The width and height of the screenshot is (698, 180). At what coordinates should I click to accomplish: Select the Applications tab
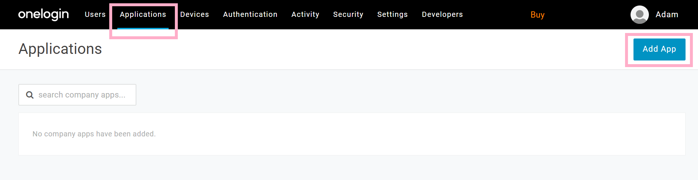(x=143, y=14)
